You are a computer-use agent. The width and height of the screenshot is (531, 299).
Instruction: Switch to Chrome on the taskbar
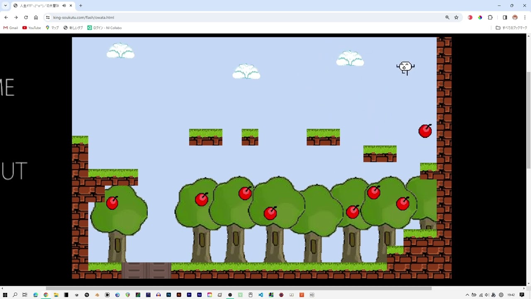click(46, 295)
